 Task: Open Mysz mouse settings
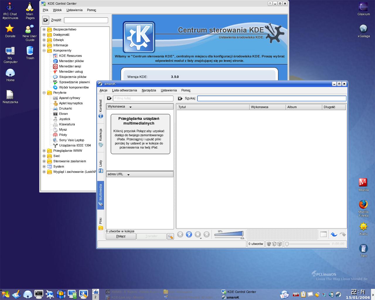63,129
